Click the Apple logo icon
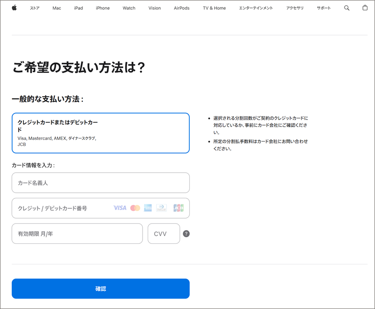 click(x=14, y=8)
